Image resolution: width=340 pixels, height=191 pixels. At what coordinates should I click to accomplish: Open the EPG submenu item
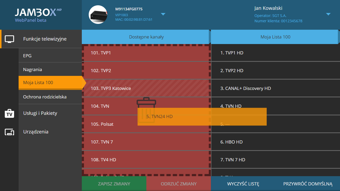coord(50,56)
